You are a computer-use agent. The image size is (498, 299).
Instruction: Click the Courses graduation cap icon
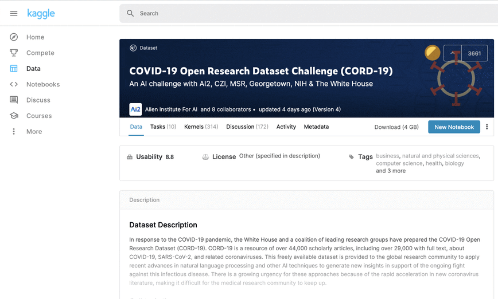(14, 116)
